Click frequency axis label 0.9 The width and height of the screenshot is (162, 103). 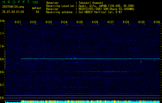tap(2, 59)
